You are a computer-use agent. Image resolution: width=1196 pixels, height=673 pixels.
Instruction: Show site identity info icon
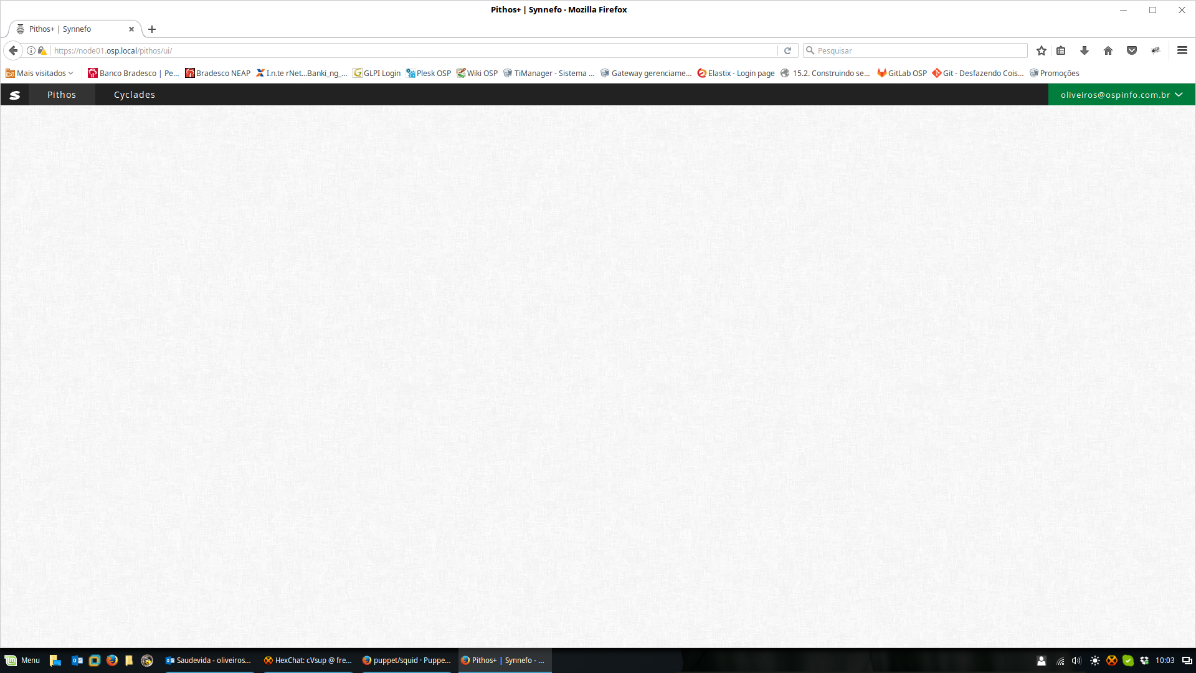pos(31,50)
